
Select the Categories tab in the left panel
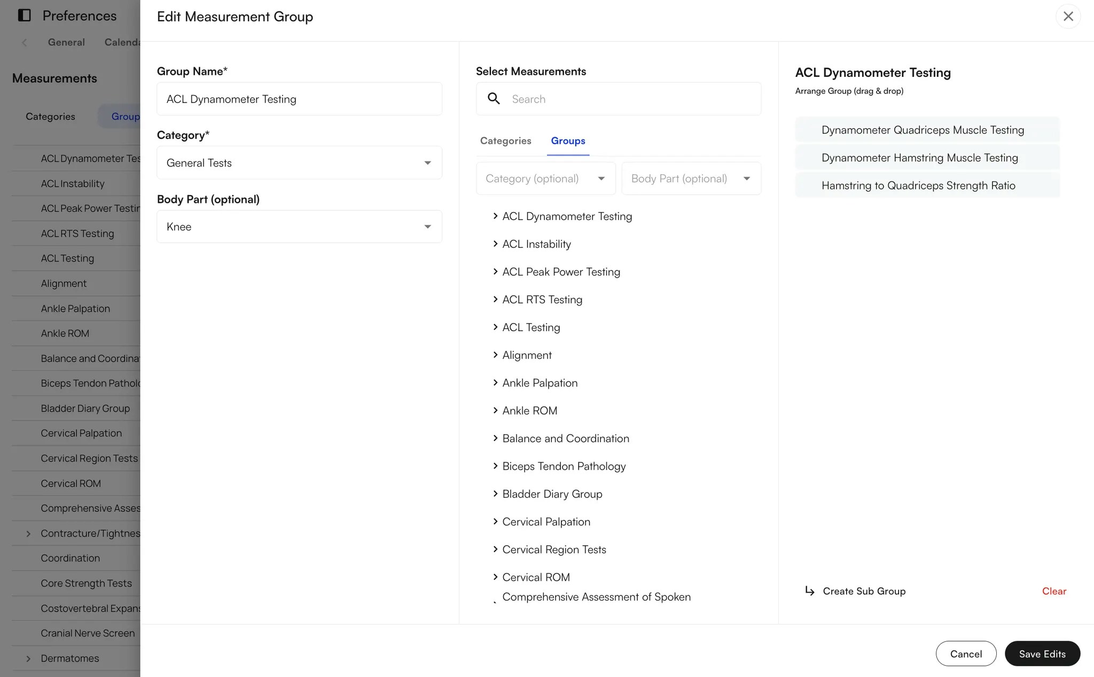point(50,116)
